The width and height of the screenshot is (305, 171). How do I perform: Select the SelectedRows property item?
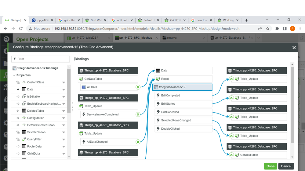click(36, 132)
